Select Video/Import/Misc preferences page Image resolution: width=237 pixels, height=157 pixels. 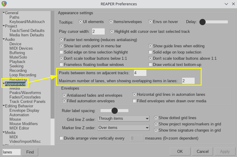pyautogui.click(x=25, y=141)
